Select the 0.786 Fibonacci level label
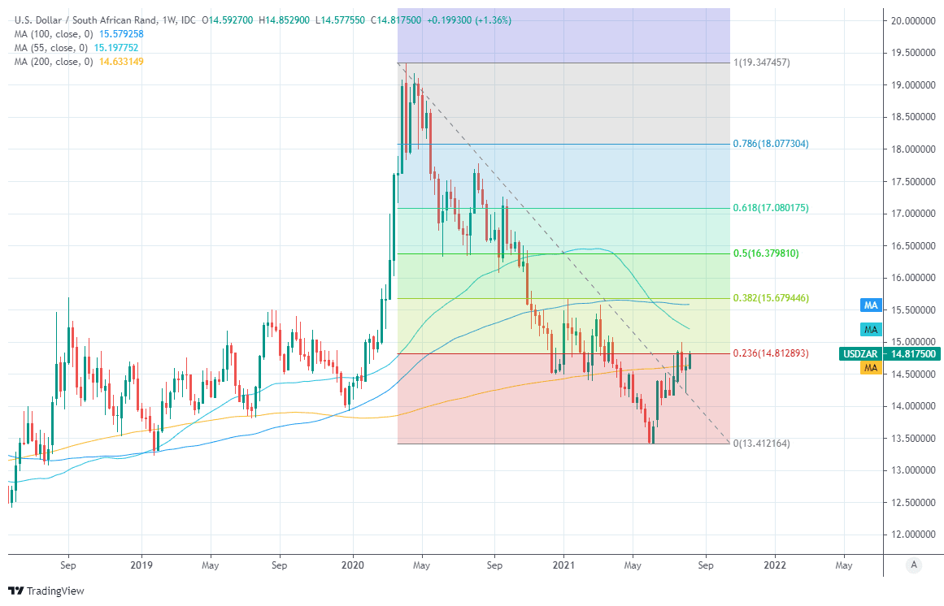 tap(771, 144)
